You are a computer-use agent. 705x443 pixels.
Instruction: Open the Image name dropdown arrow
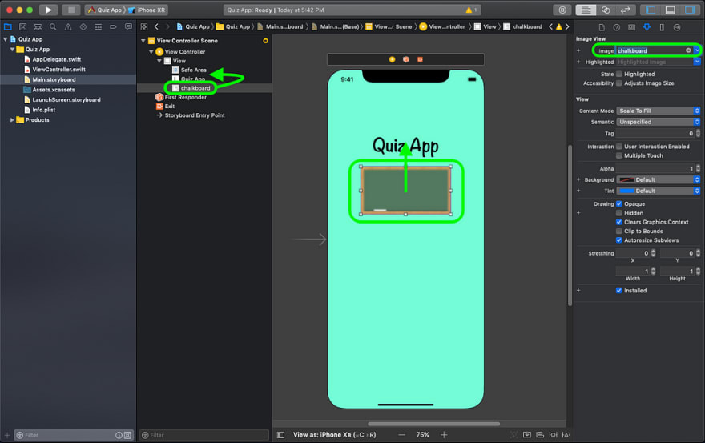click(x=697, y=50)
